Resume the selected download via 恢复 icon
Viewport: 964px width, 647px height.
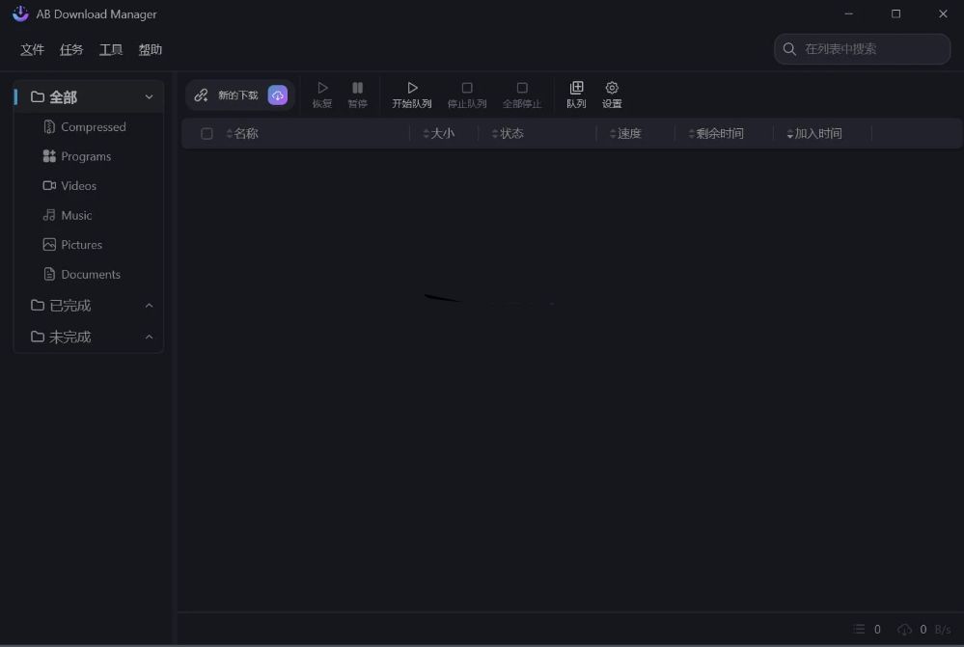322,94
